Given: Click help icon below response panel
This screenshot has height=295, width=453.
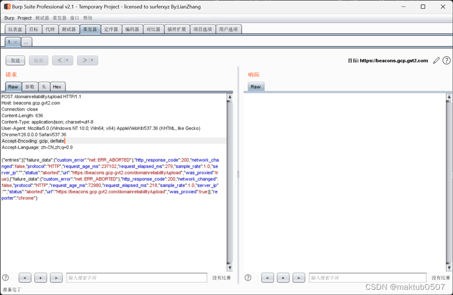Looking at the screenshot, I should (248, 278).
